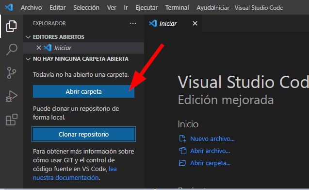Click the Abrir archivo... link
Image resolution: width=309 pixels, height=190 pixels.
coord(210,151)
